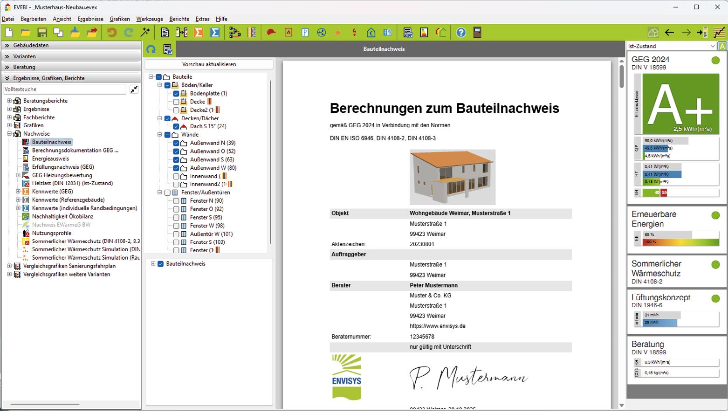728x413 pixels.
Task: Save the project with the floppy disk icon
Action: coord(42,33)
